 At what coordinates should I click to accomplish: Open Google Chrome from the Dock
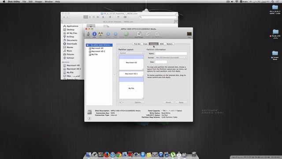tap(119, 155)
